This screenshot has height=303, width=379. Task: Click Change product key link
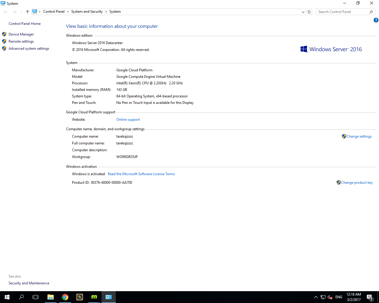357,183
